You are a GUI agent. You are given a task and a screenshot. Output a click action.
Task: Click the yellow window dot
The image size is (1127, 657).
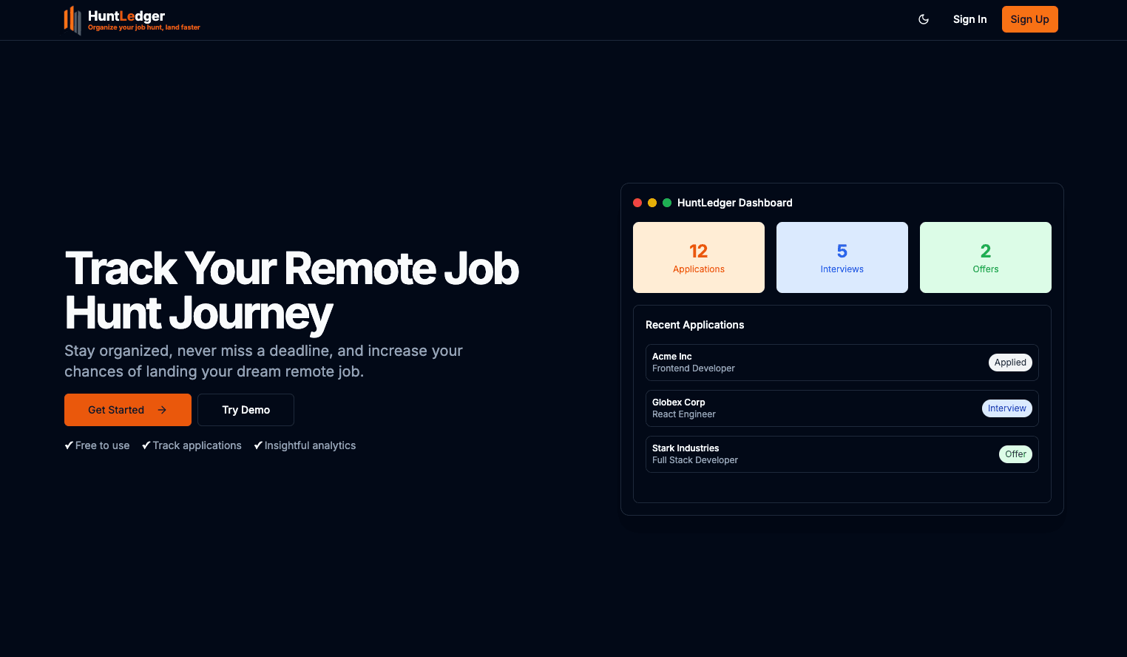tap(652, 203)
